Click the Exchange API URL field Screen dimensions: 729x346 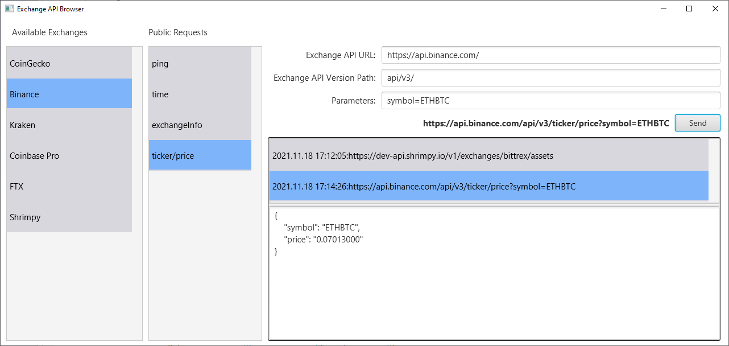(x=550, y=55)
